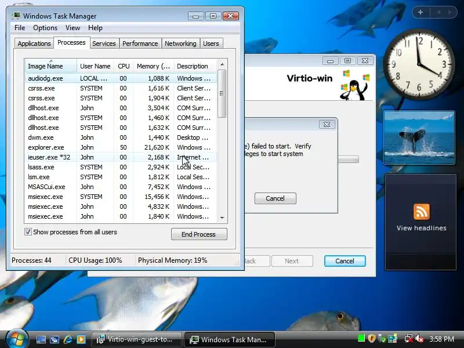Click the installer progress bar
The height and width of the screenshot is (348, 464).
[x=349, y=159]
